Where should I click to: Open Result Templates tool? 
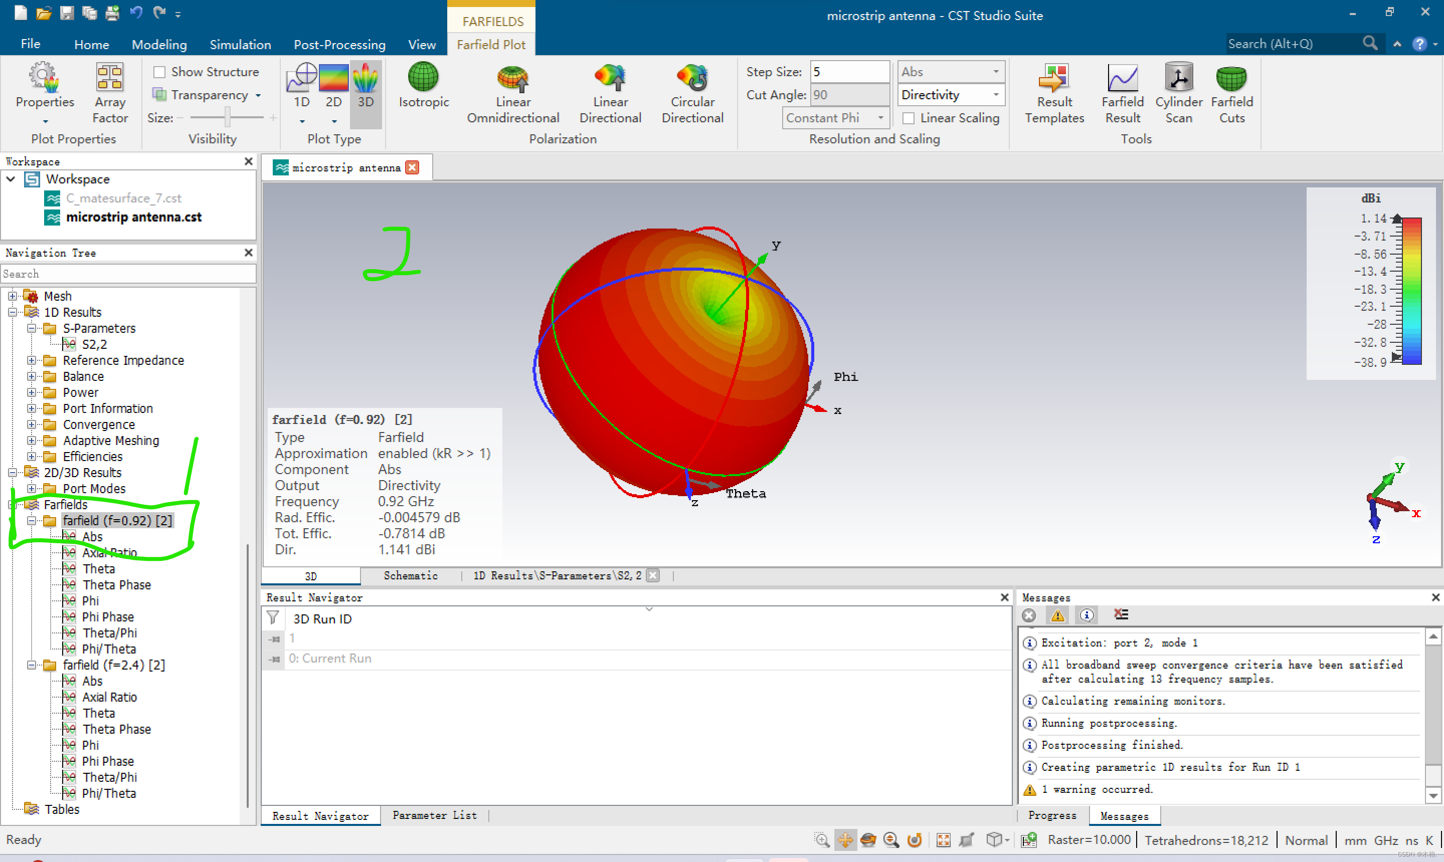point(1053,78)
